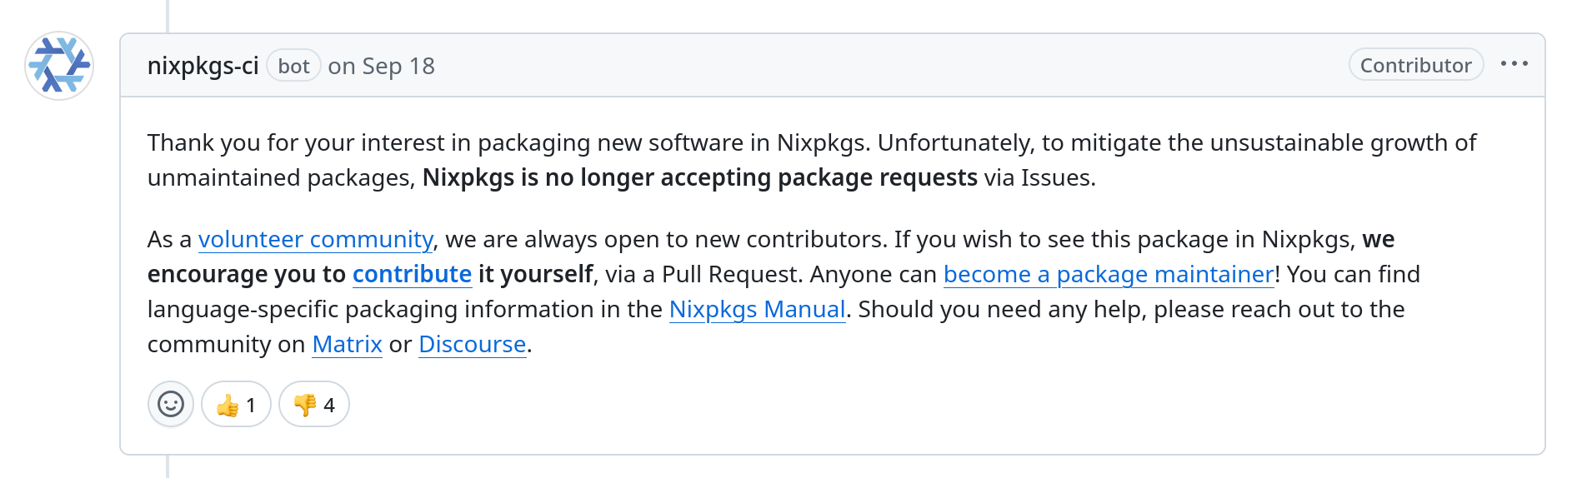Visit "become a package maintainer" link

pyautogui.click(x=1109, y=274)
